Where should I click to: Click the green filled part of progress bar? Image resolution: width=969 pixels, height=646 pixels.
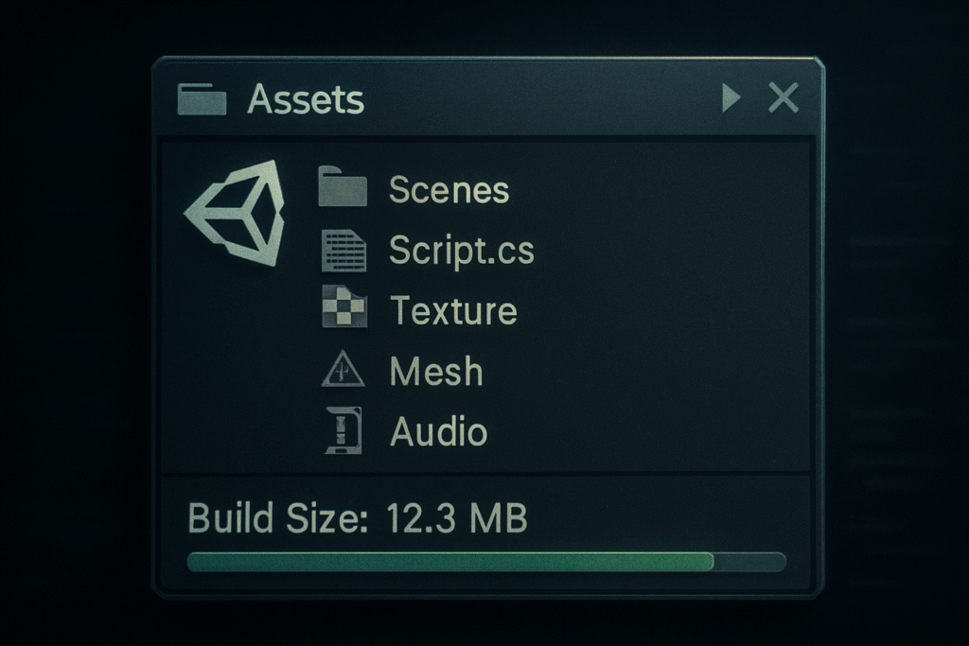(449, 562)
